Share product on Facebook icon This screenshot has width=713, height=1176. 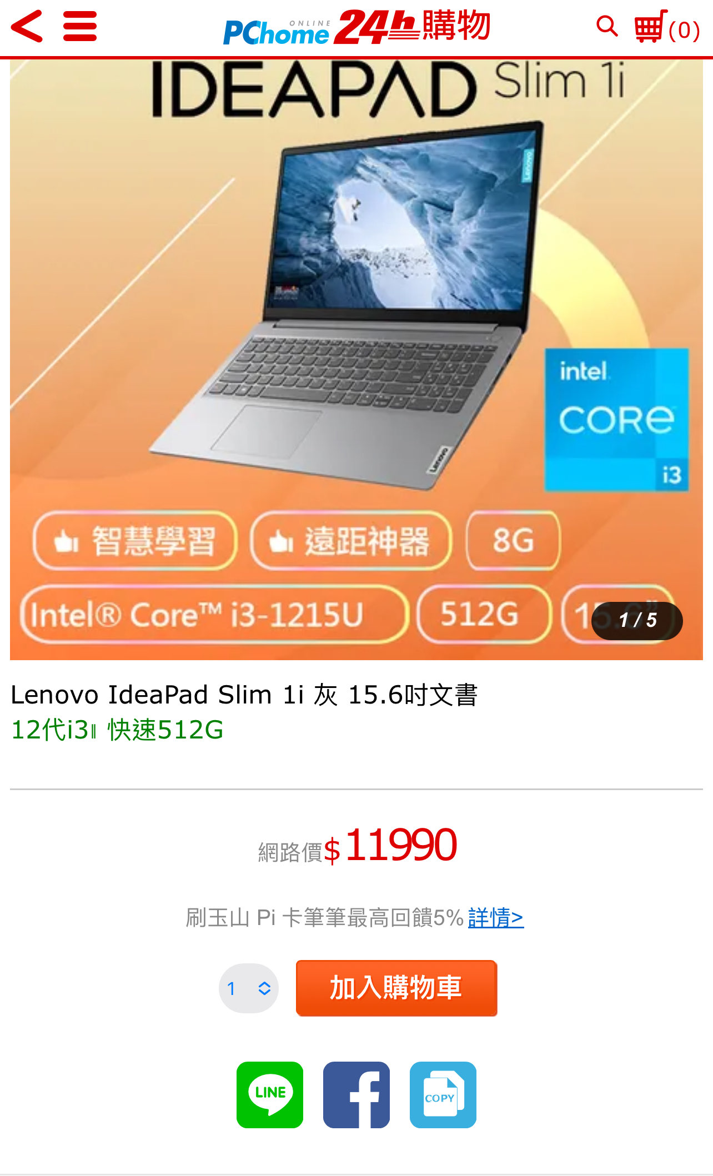[356, 1095]
